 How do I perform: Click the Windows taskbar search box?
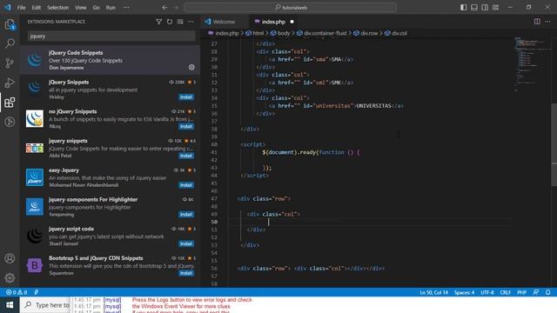45,305
